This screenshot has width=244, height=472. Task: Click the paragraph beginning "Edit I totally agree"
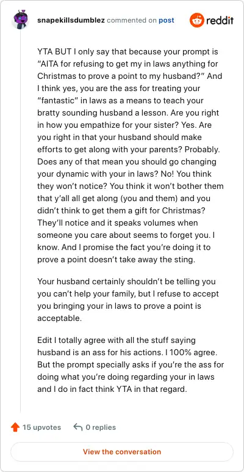pos(131,365)
